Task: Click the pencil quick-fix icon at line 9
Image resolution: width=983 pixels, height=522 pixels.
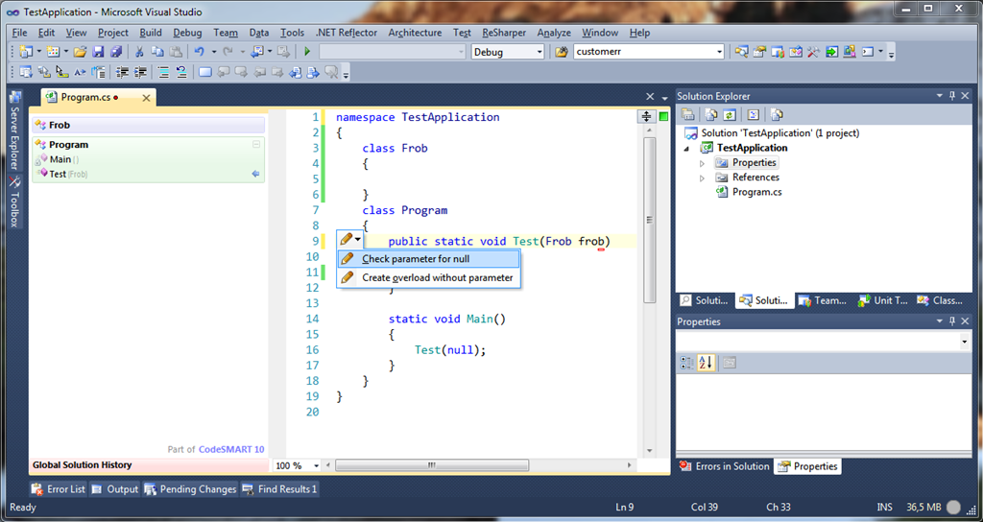Action: (x=346, y=239)
